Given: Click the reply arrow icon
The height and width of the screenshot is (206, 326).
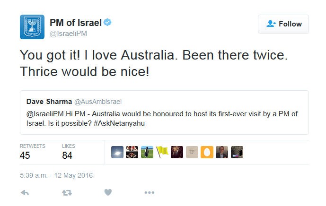Looking at the screenshot, I should [x=25, y=192].
